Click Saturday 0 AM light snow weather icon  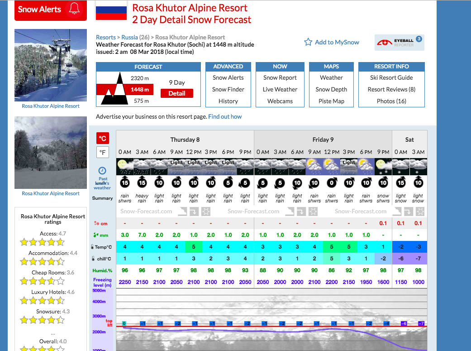401,167
